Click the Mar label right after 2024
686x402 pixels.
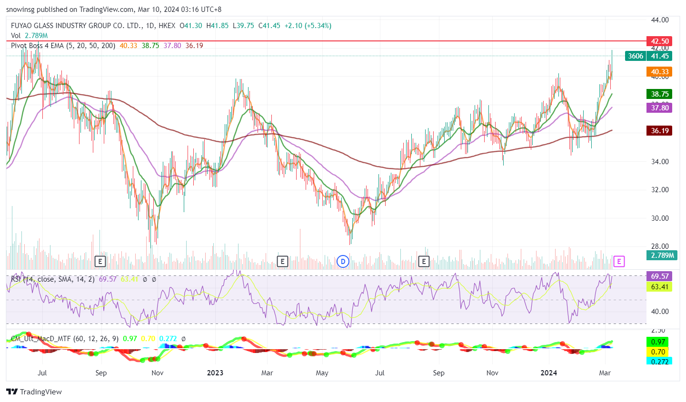[605, 373]
